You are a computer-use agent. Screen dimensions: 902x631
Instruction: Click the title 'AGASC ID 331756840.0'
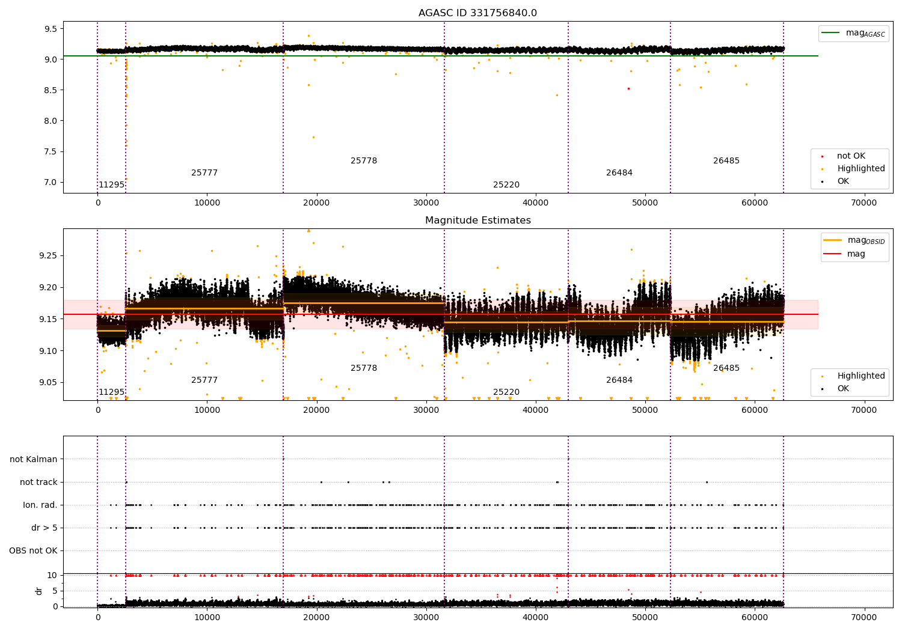[477, 13]
